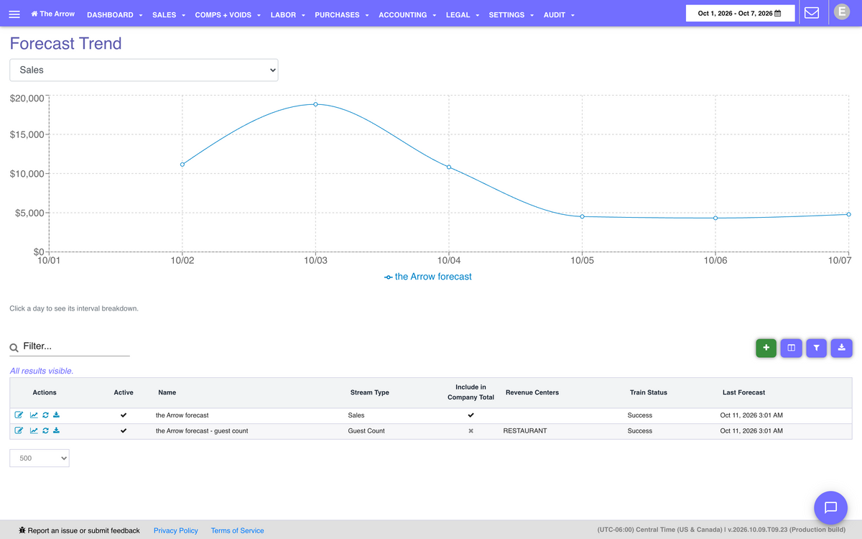Open the chat support bubble
Image resolution: width=862 pixels, height=539 pixels.
(830, 507)
